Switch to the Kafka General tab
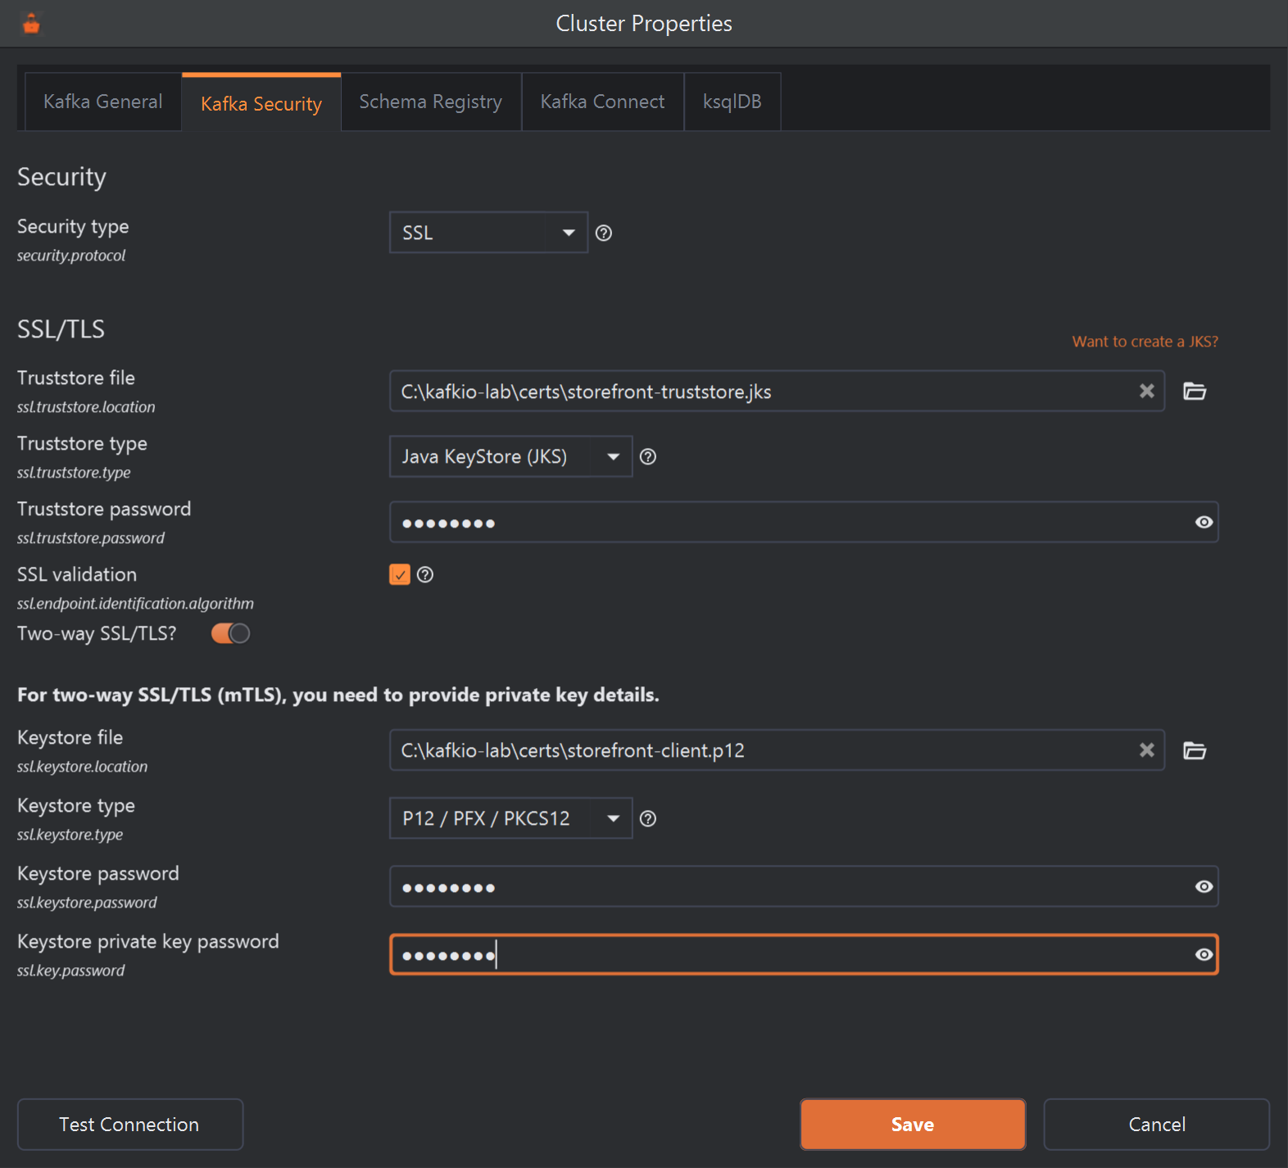The height and width of the screenshot is (1168, 1288). tap(103, 102)
